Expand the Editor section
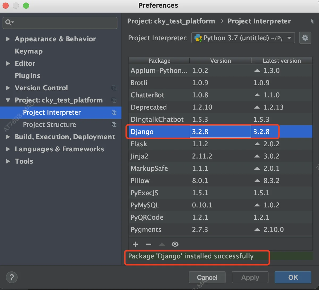Viewport: 319px width, 290px height. (8, 63)
